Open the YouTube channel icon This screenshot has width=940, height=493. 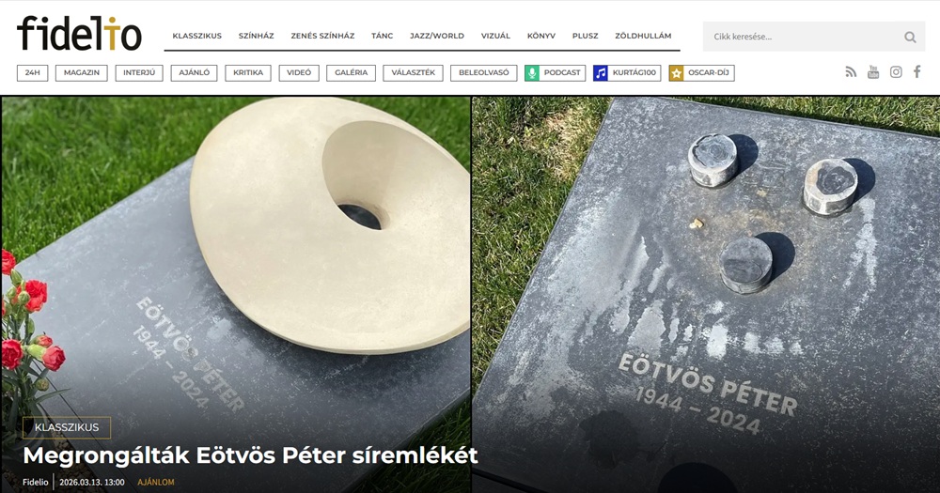(873, 72)
